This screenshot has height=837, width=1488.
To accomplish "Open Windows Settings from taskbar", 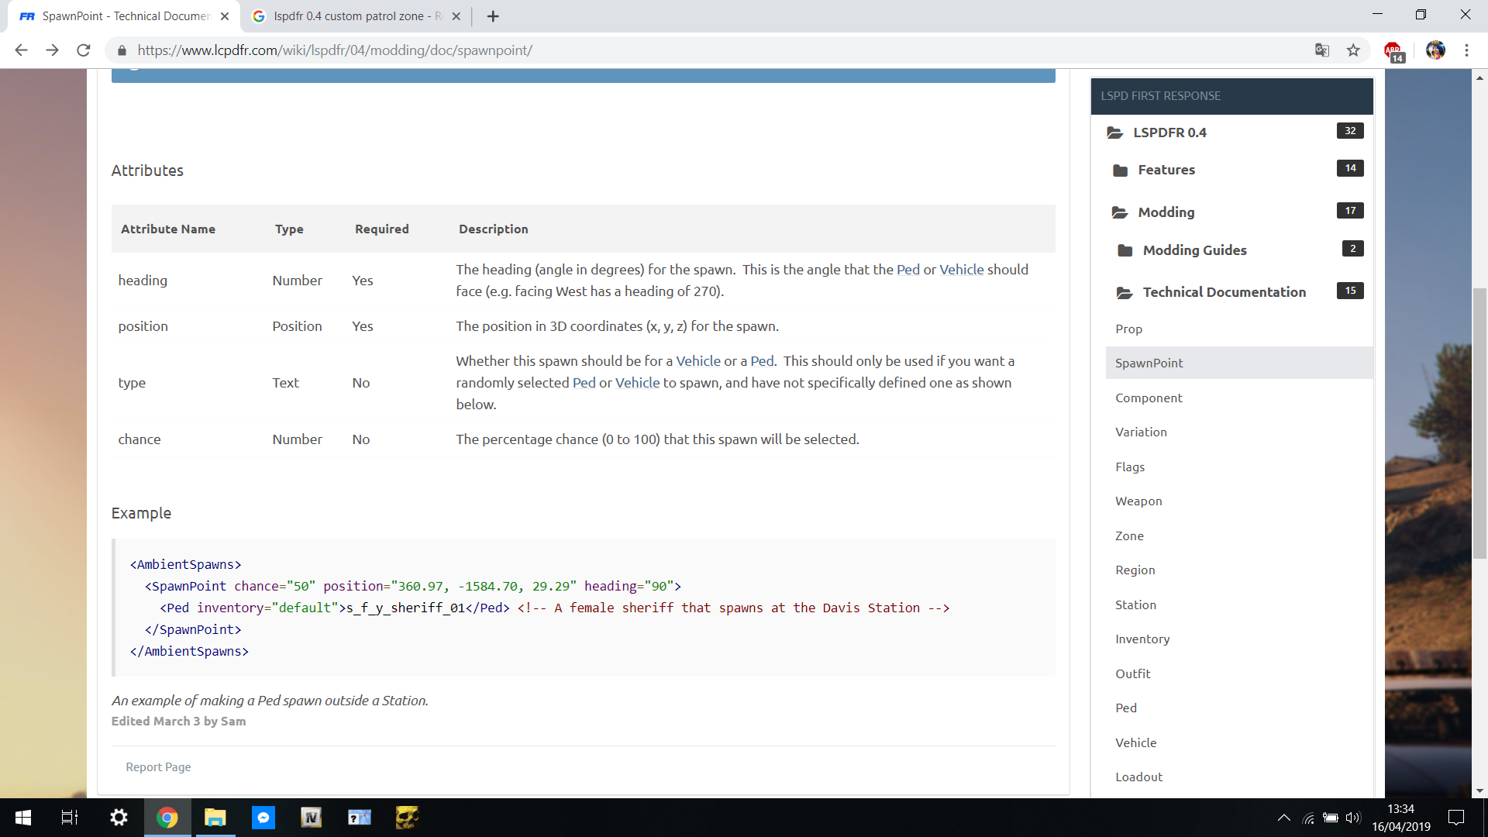I will click(x=119, y=818).
